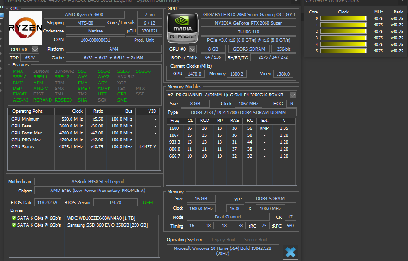Click the VID column header
This screenshot has height=261, width=408.
coord(148,111)
